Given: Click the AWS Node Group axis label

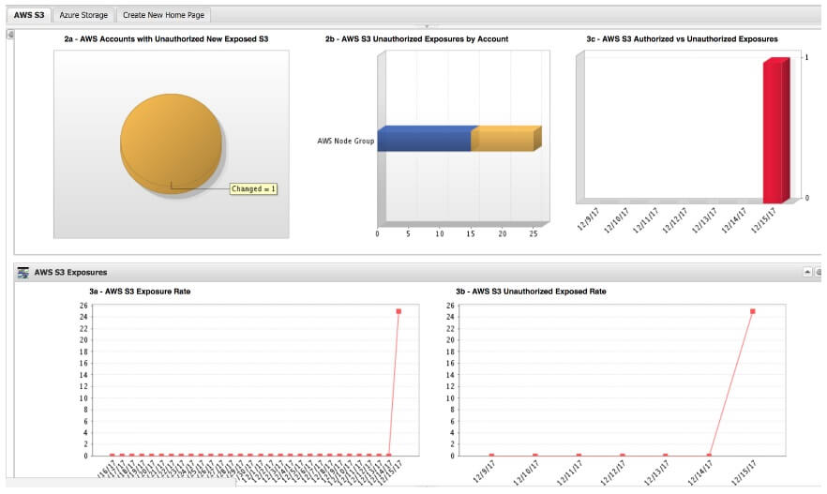Looking at the screenshot, I should (x=345, y=141).
